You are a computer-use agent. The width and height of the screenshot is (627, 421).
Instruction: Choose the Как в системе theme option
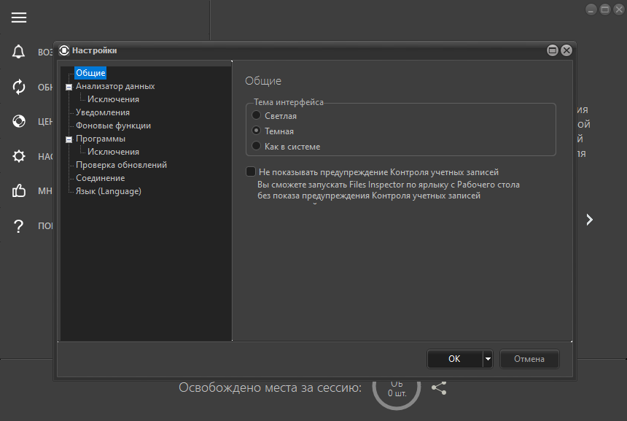pos(256,147)
